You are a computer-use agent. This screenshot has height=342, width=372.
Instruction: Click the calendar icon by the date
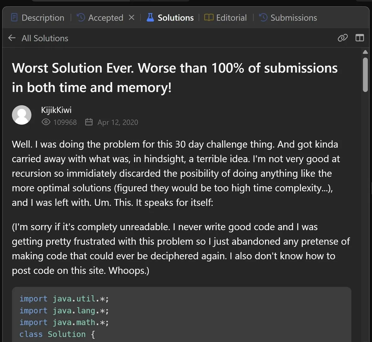point(89,122)
